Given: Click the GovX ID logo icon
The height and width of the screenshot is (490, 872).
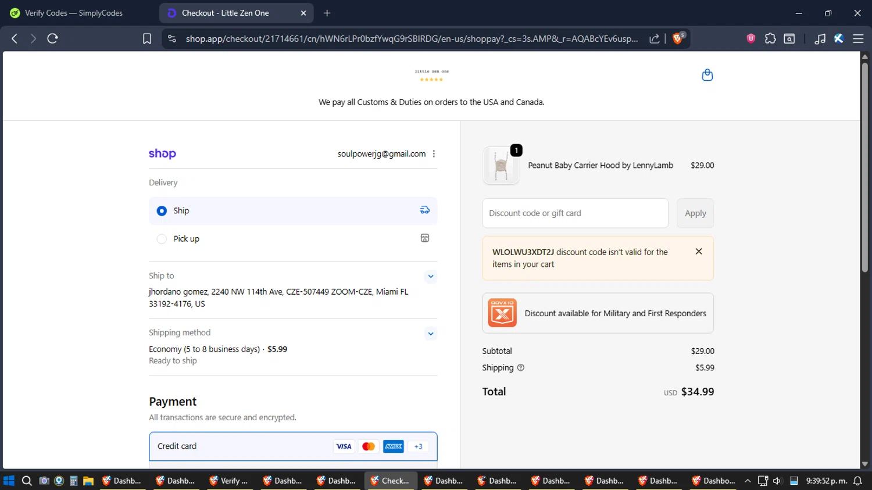Looking at the screenshot, I should coord(502,313).
